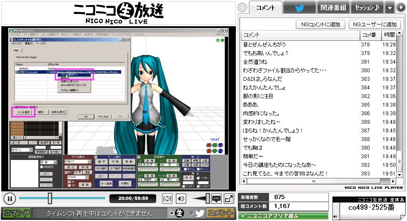The height and width of the screenshot is (221, 407).
Task: Click the blue Z-axis rotate icon, upper row
Action: tap(220, 145)
